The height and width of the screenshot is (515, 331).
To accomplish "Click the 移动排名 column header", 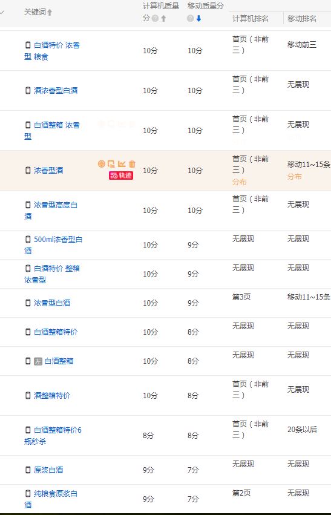I will (302, 18).
